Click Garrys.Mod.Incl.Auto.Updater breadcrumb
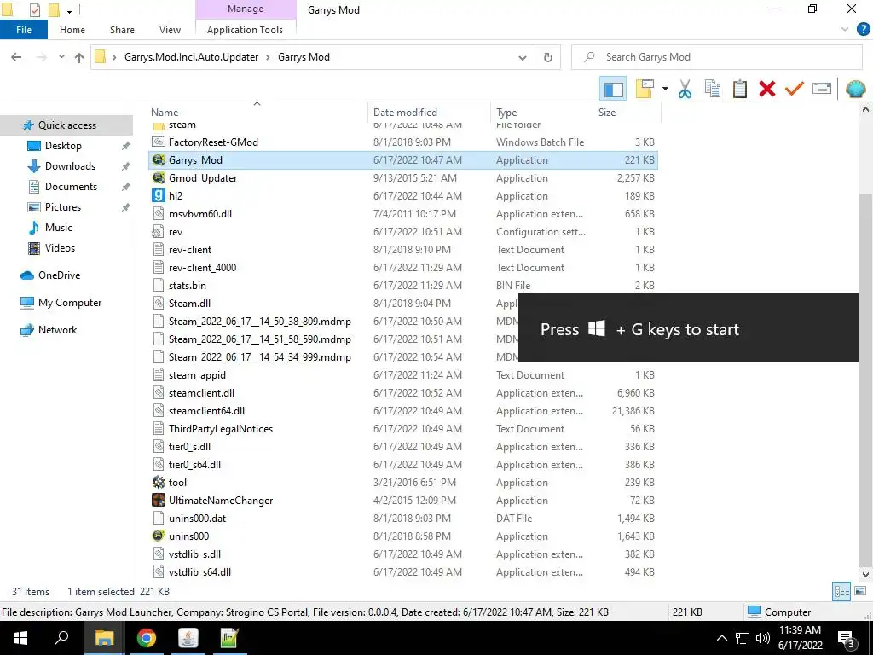This screenshot has height=655, width=873. [x=192, y=57]
